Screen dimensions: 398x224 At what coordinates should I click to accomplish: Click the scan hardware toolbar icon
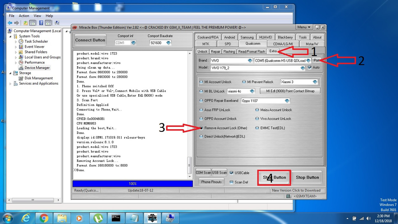[x=57, y=23]
